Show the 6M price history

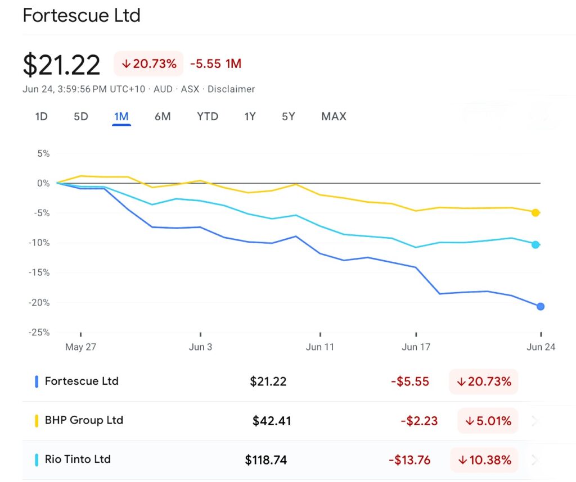[163, 117]
